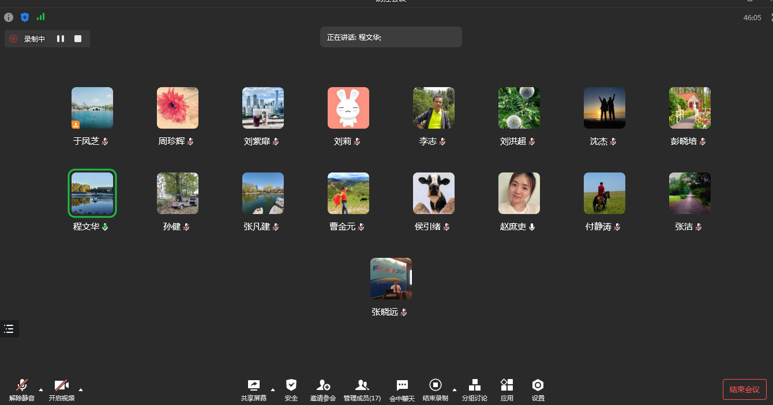Open 邀请参会 to invite participants
This screenshot has height=405, width=773.
click(323, 389)
